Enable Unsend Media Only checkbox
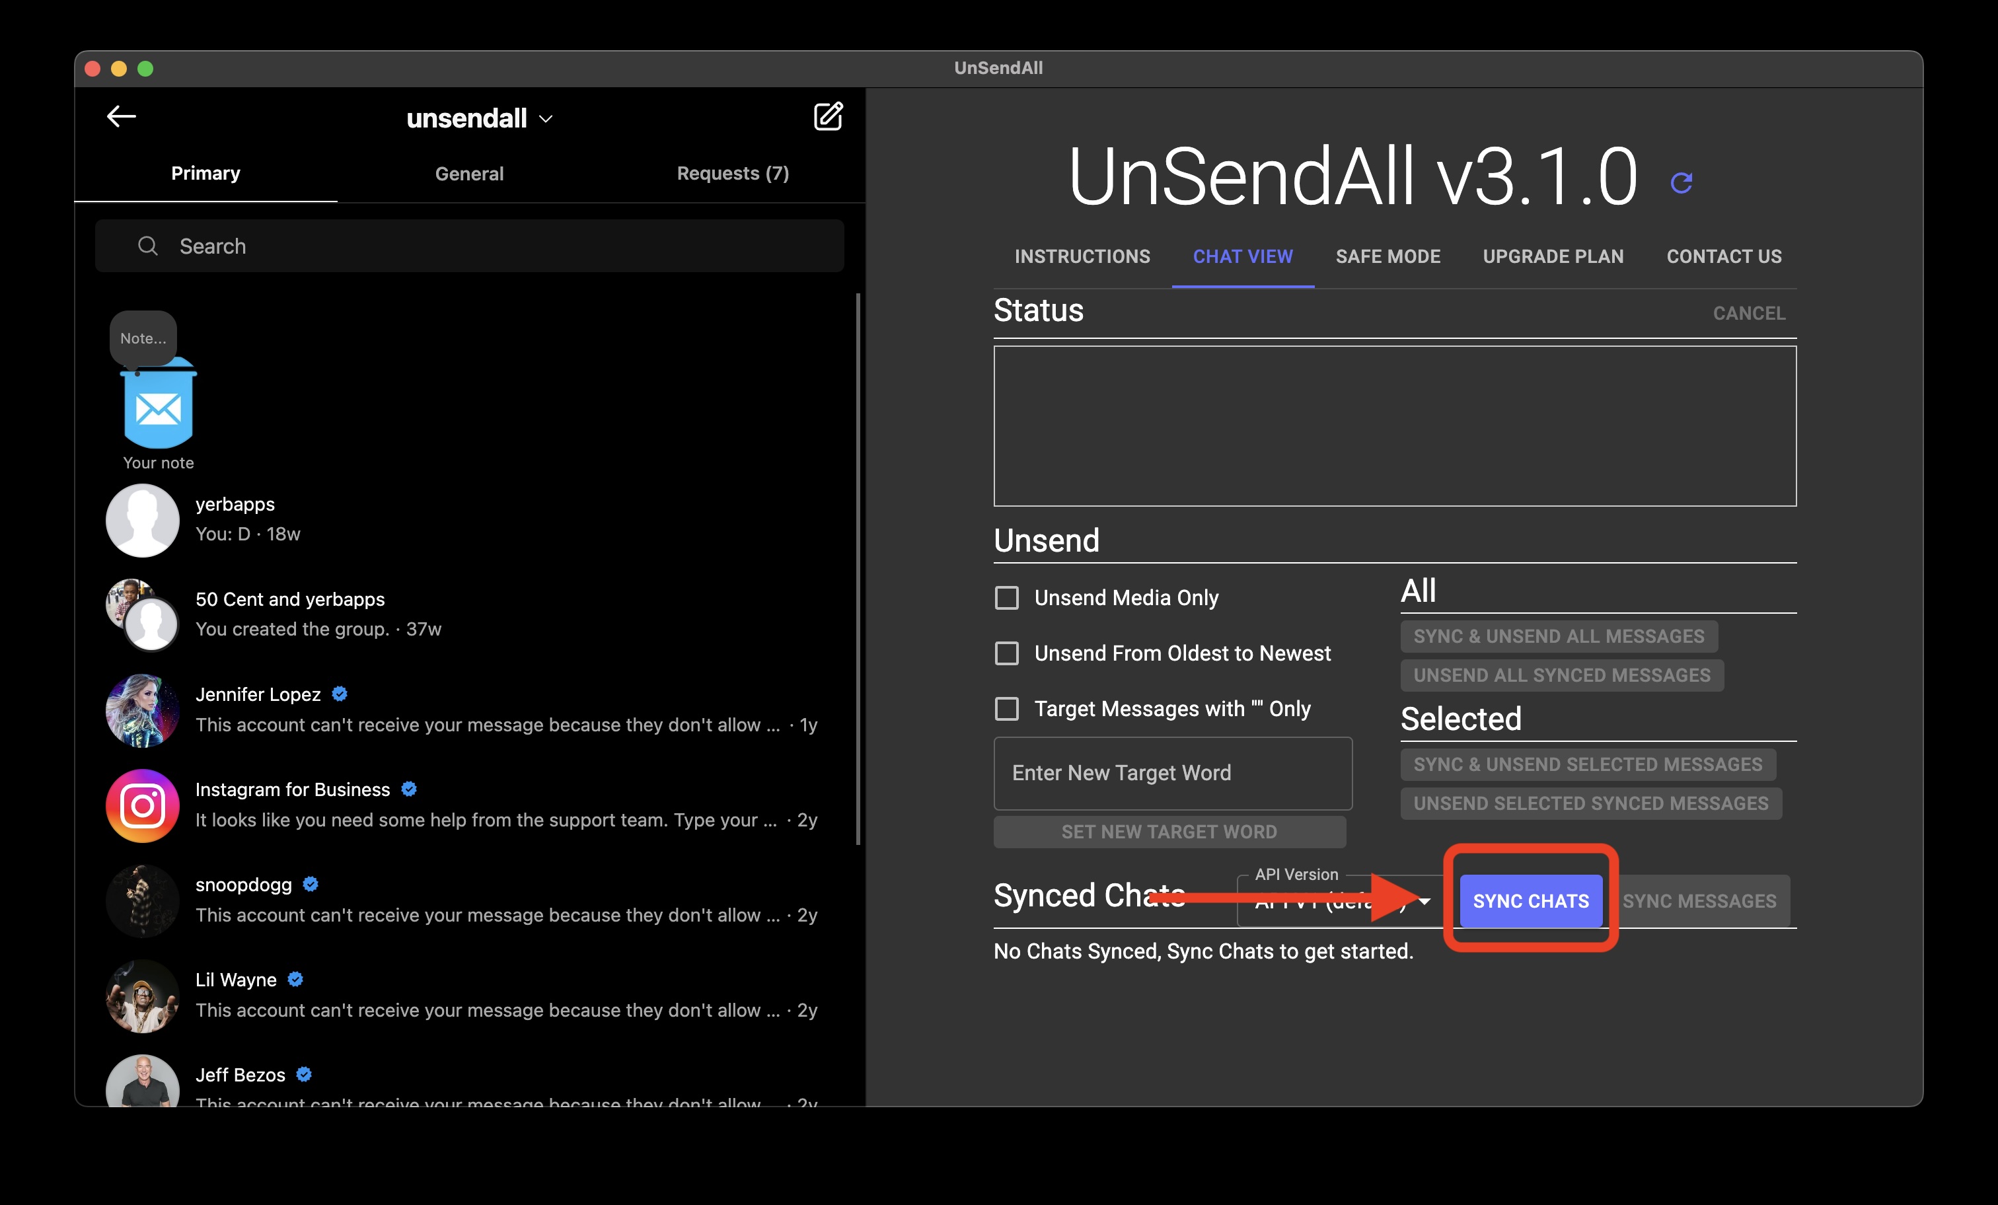 1006,598
